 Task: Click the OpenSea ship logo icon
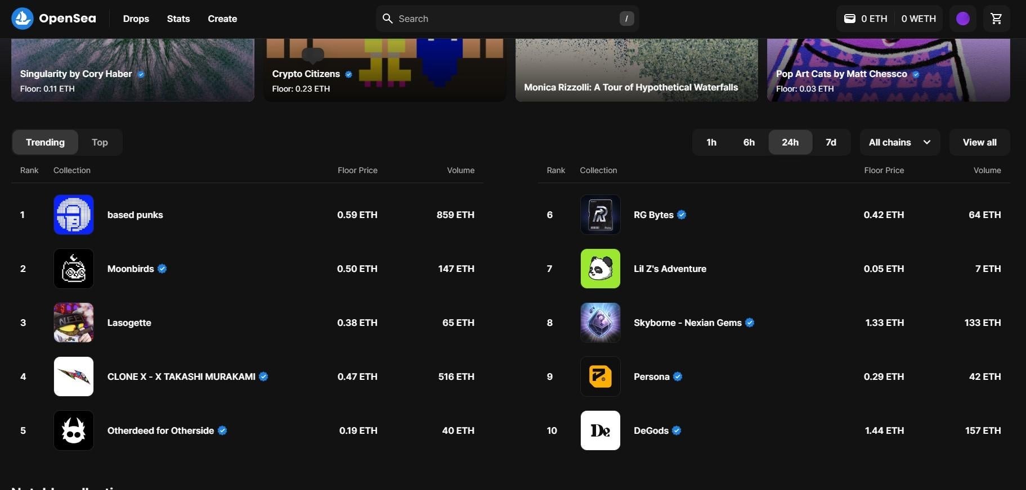pos(23,19)
